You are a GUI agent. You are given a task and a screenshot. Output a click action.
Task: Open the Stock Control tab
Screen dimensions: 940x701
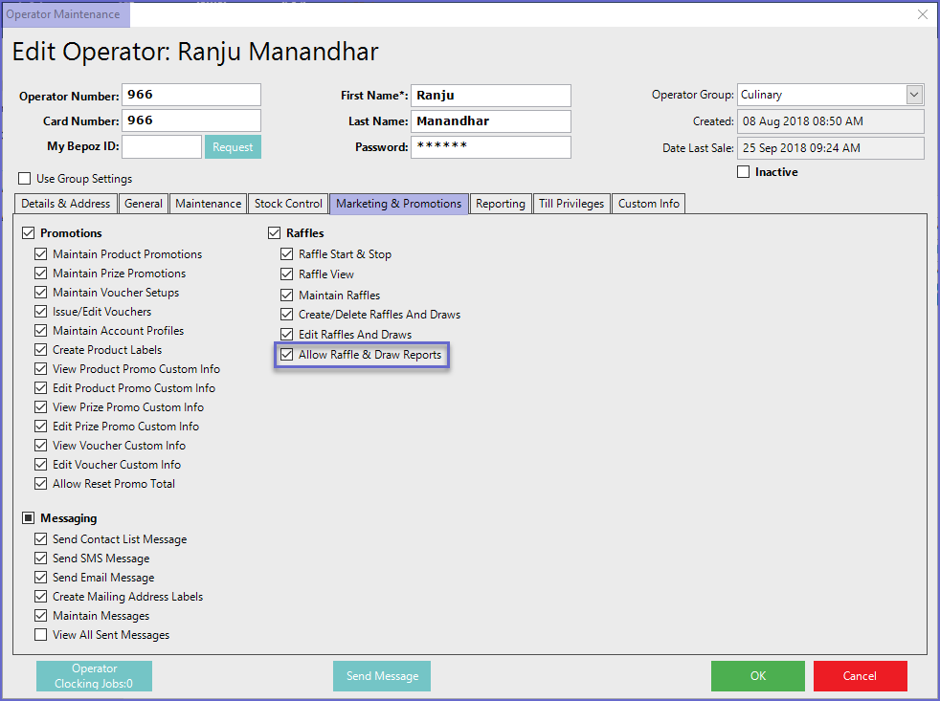[288, 204]
